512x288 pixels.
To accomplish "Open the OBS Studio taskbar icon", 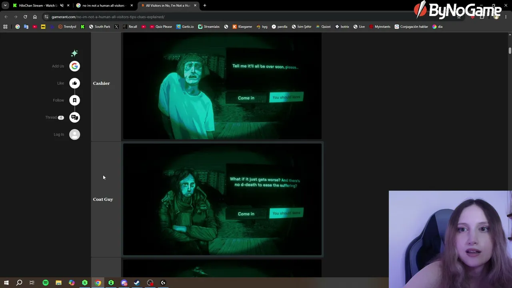I will pyautogui.click(x=150, y=283).
